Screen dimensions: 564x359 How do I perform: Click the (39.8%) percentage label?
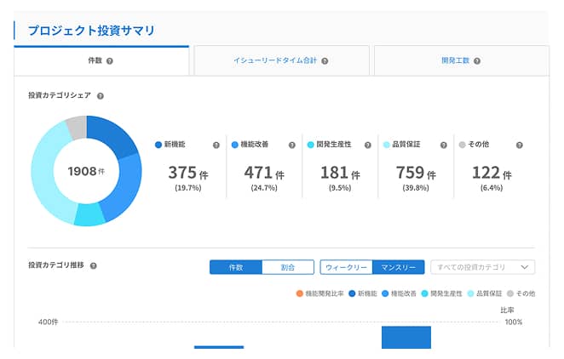[416, 188]
